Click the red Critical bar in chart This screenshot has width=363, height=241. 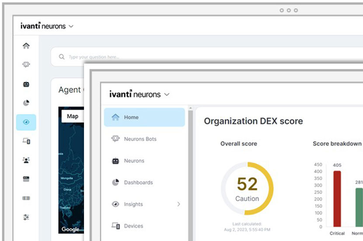pyautogui.click(x=337, y=198)
